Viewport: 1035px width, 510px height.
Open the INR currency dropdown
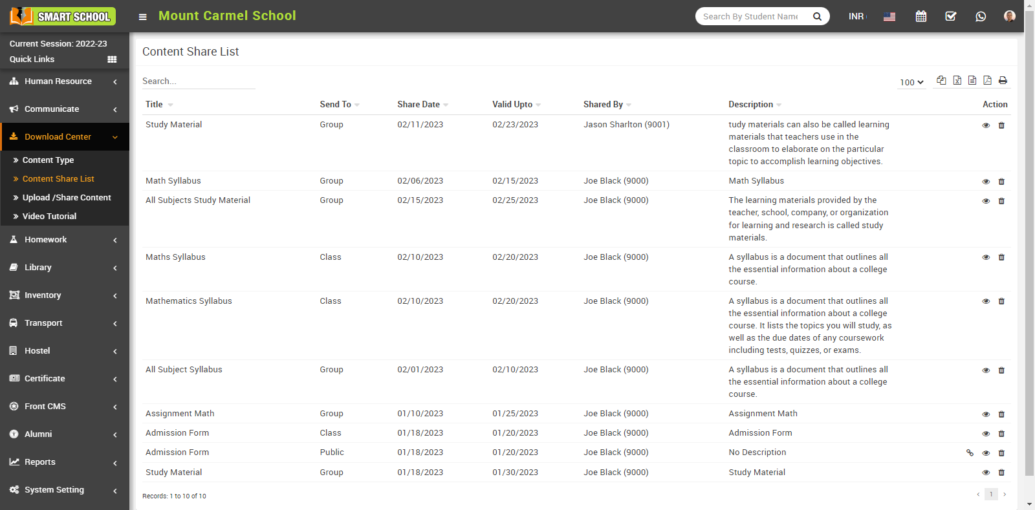pos(856,16)
